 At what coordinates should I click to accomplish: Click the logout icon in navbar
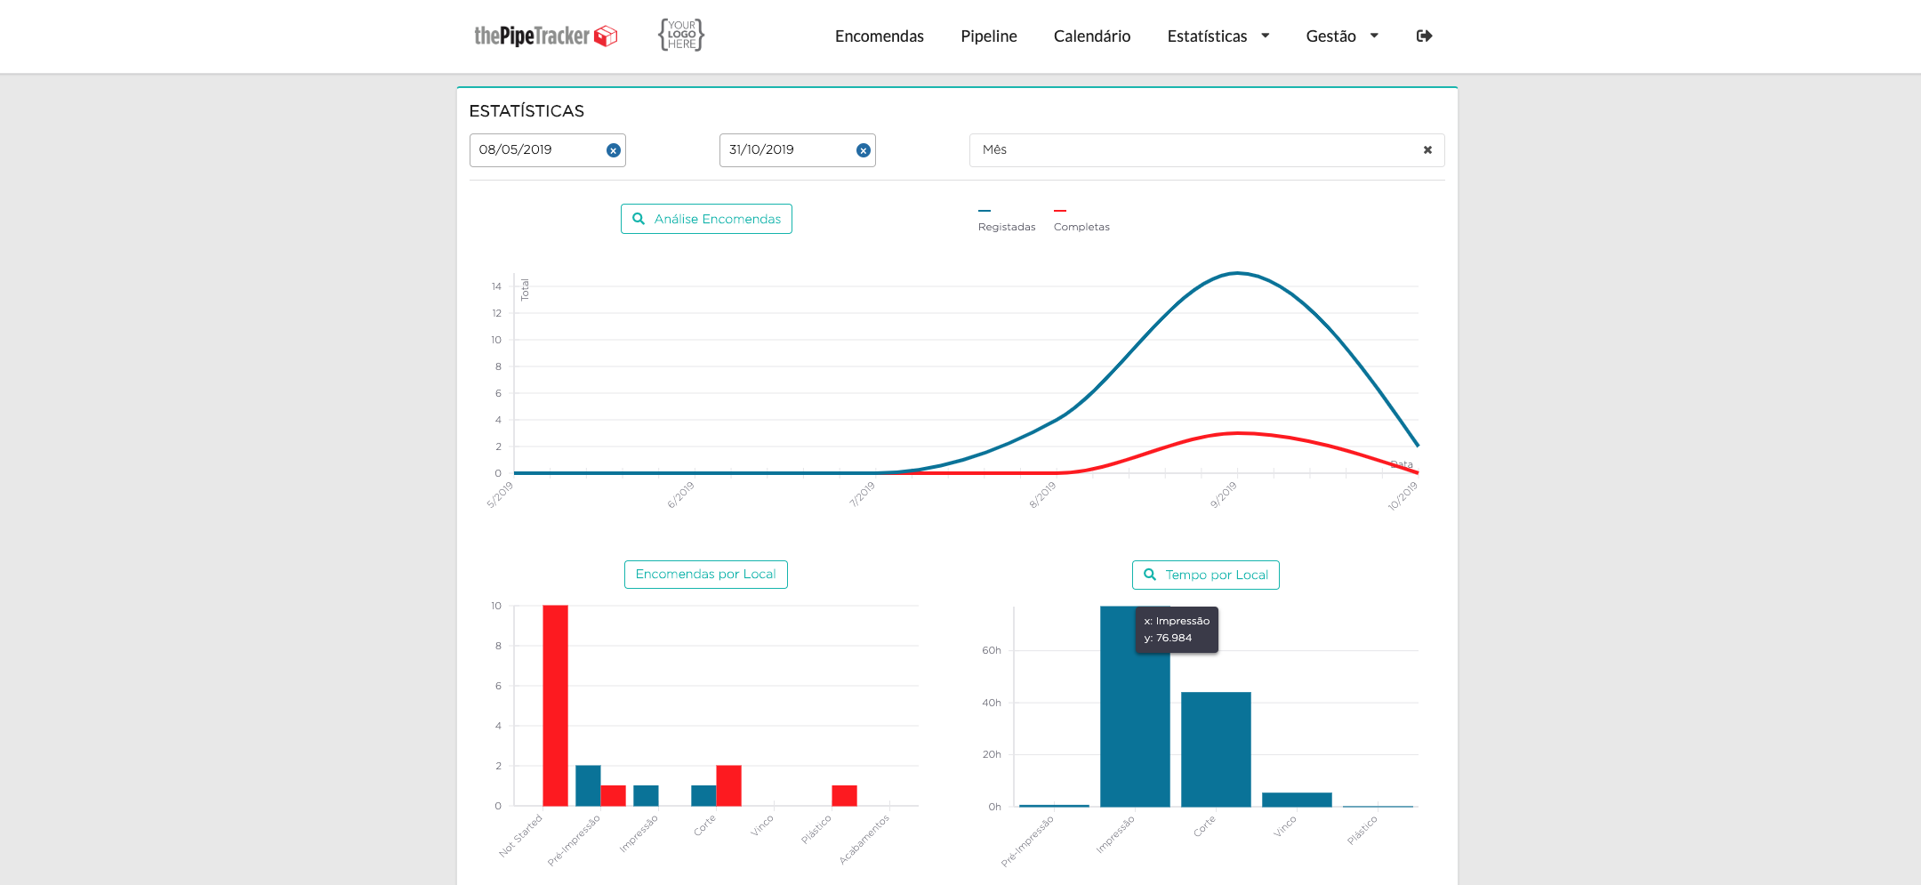[1424, 36]
